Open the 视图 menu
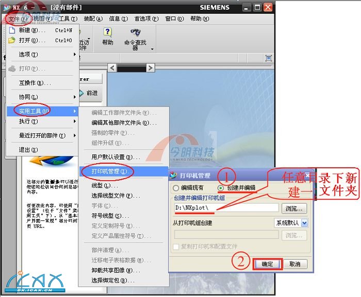This screenshot has width=361, height=297. (42, 19)
